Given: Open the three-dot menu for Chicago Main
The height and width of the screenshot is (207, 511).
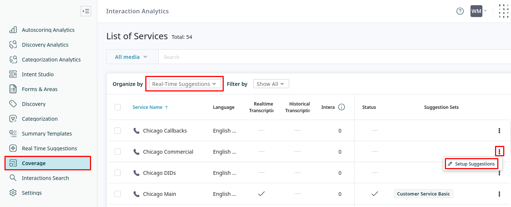Looking at the screenshot, I should point(499,194).
